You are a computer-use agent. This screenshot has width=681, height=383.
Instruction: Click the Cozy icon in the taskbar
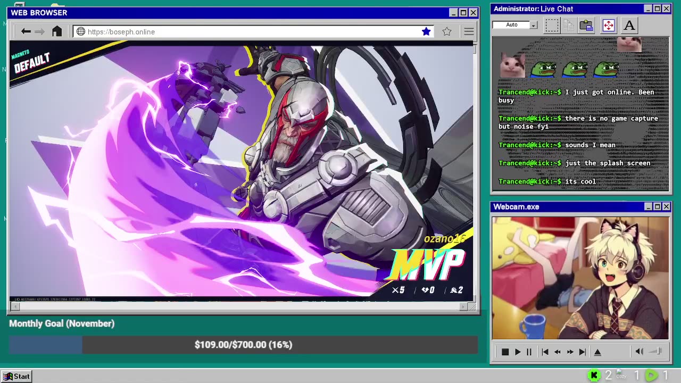click(621, 375)
